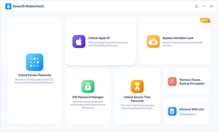218x132 pixels.
Task: Click the blue Unlock Screen Passcode keypad icon
Action: [34, 62]
